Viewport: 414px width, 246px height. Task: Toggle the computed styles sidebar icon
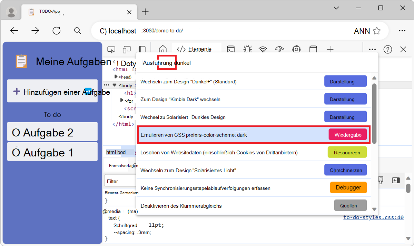coord(396,180)
